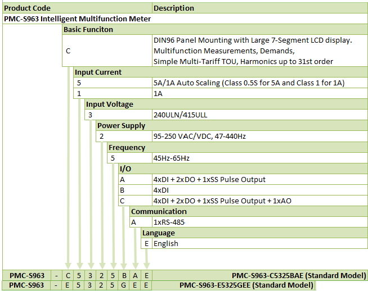This screenshot has width=368, height=291.
Task: Click Input Voltage option code '3' cell
Action: point(118,115)
